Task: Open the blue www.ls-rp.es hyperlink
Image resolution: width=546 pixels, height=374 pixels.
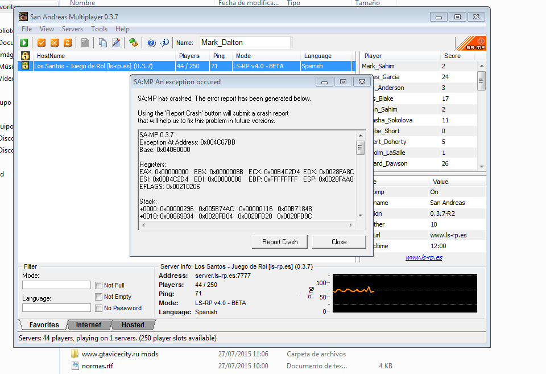Action: pyautogui.click(x=424, y=257)
